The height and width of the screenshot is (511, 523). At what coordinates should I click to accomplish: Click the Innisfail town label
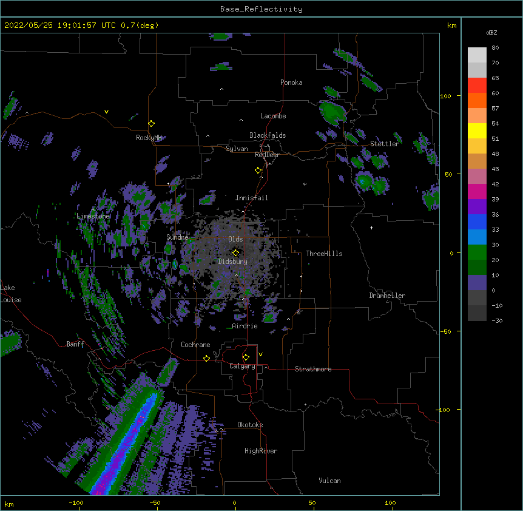252,198
